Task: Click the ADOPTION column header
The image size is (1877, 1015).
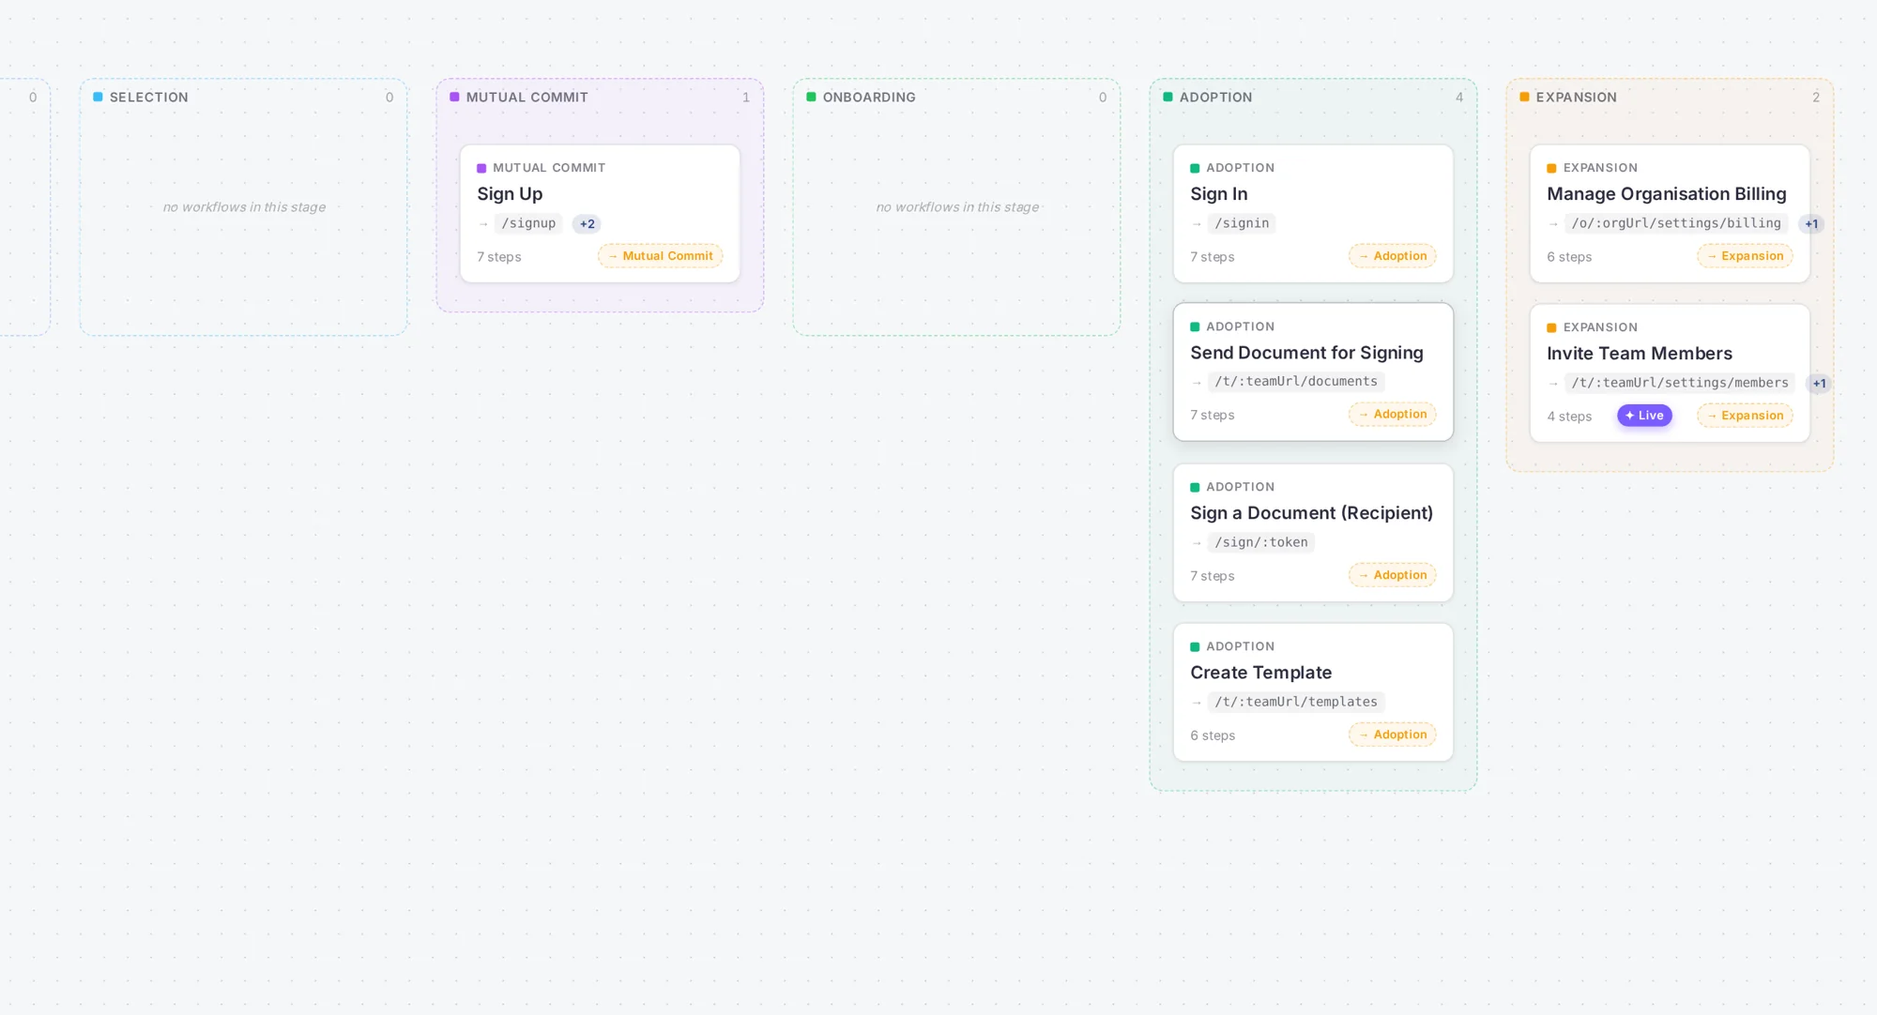Action: coord(1215,98)
